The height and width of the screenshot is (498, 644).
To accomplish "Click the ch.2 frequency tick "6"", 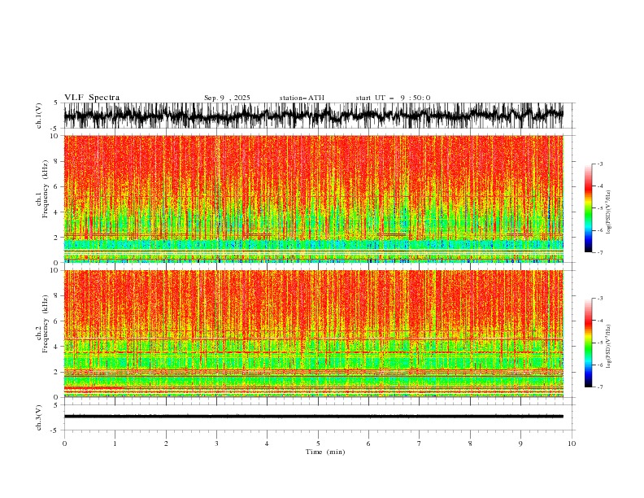I will pos(56,321).
